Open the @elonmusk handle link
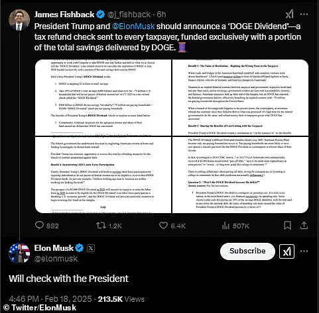 pos(56,259)
